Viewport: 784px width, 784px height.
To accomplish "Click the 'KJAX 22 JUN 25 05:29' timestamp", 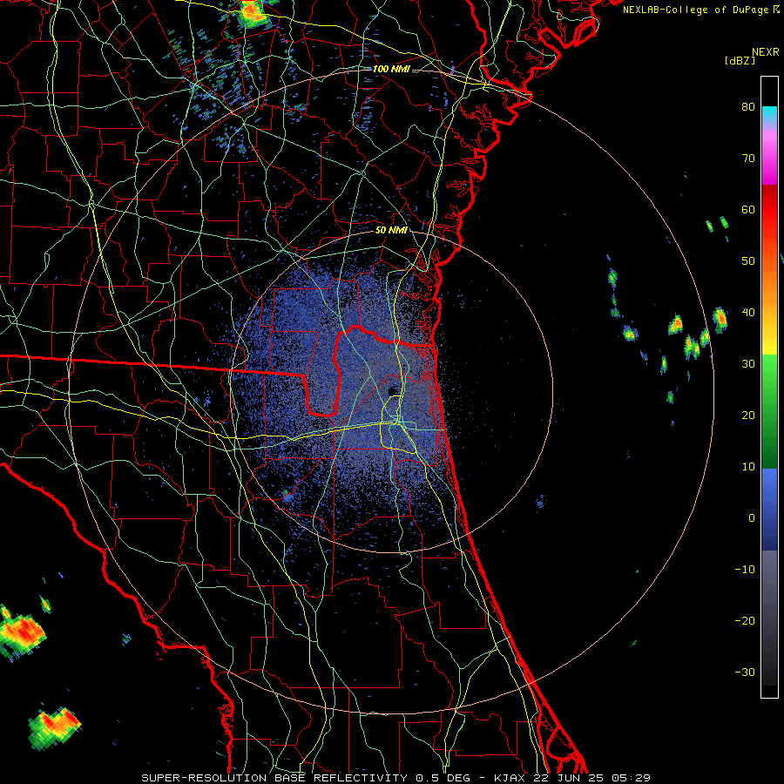I will tap(572, 778).
